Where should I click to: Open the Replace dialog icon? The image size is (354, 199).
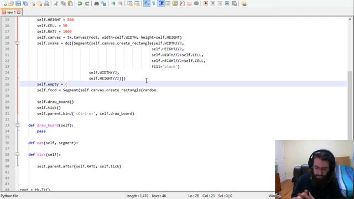(103, 3)
